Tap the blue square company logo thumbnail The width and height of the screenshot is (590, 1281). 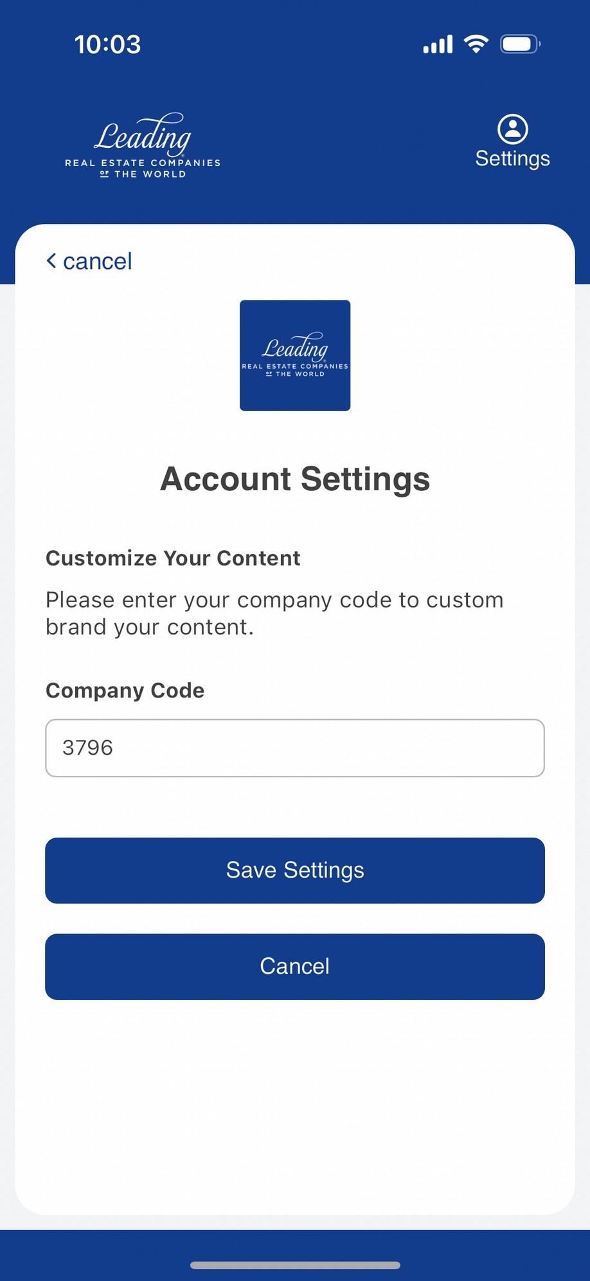point(295,355)
